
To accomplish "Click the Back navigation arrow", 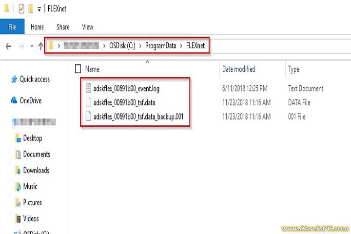I will coord(8,46).
